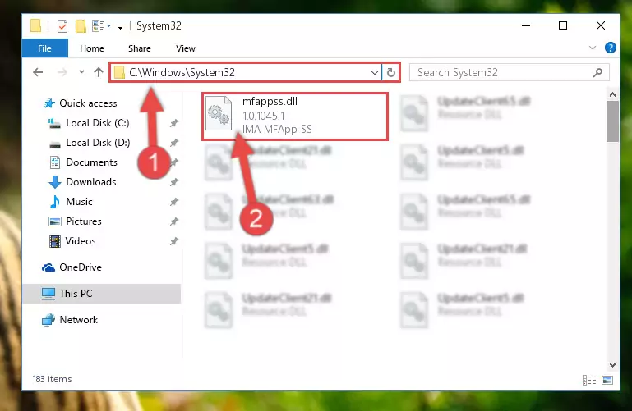Click the search magnifier icon
632x411 pixels.
tap(597, 72)
